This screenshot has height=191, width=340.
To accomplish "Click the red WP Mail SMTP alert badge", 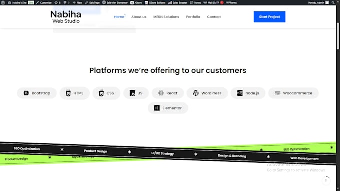I will (x=222, y=3).
